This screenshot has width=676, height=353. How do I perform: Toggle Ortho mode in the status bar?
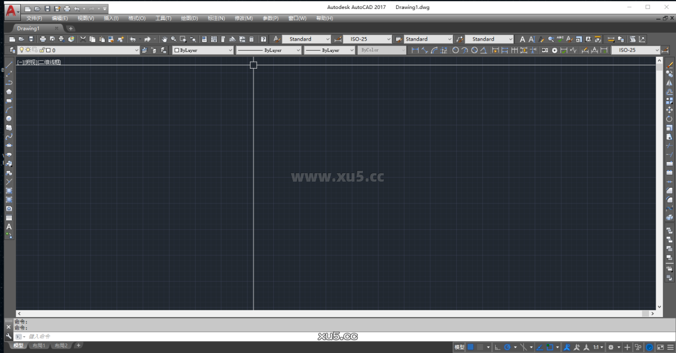point(498,346)
